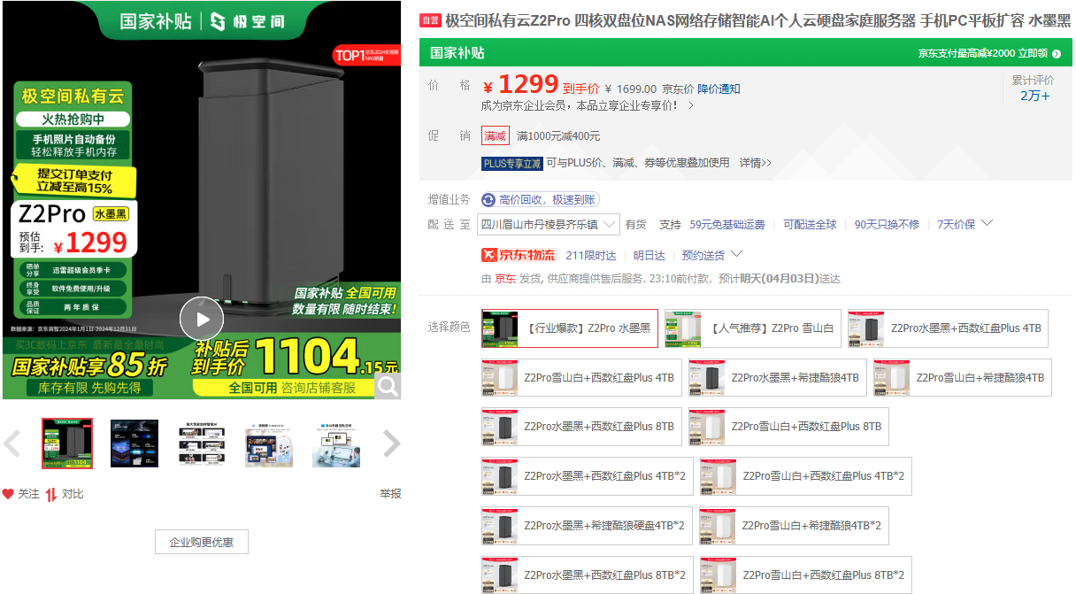
Task: Select the dark blue chip thumbnail
Action: click(134, 444)
